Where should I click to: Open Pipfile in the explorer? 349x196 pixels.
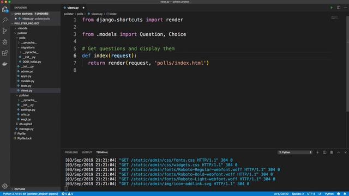(x=21, y=133)
